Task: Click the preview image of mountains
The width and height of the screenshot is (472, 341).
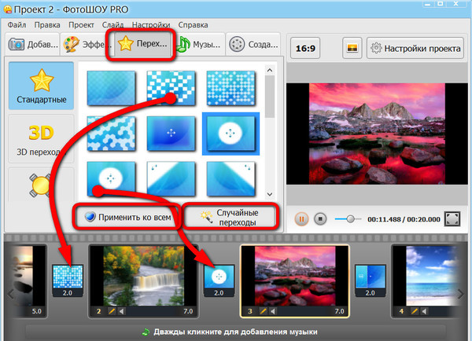Action: (377, 134)
